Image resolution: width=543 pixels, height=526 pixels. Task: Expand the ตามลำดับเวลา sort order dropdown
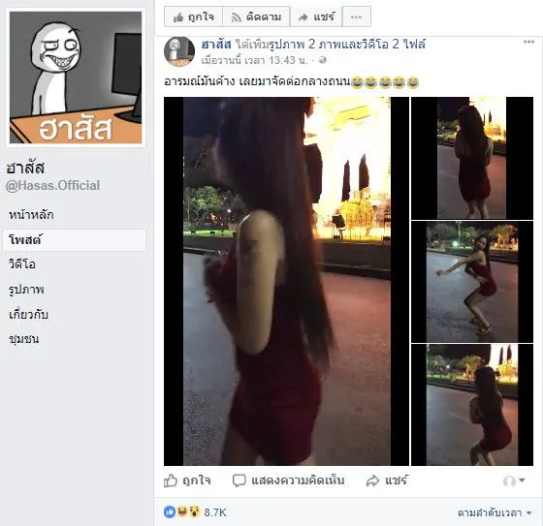coord(495,512)
